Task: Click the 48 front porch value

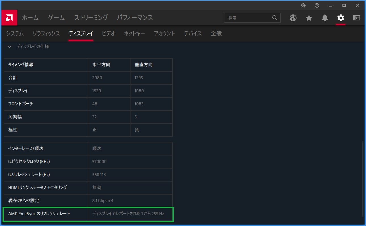Action: coord(95,104)
